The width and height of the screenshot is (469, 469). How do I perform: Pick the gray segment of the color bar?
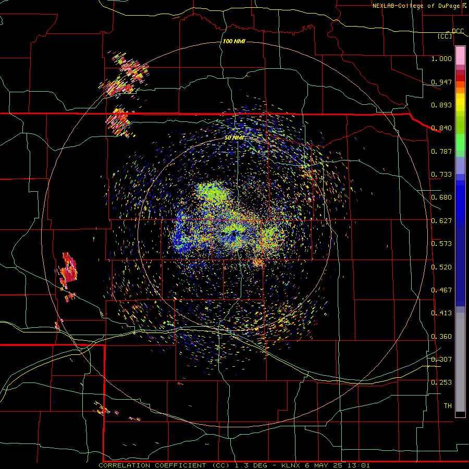(460, 362)
